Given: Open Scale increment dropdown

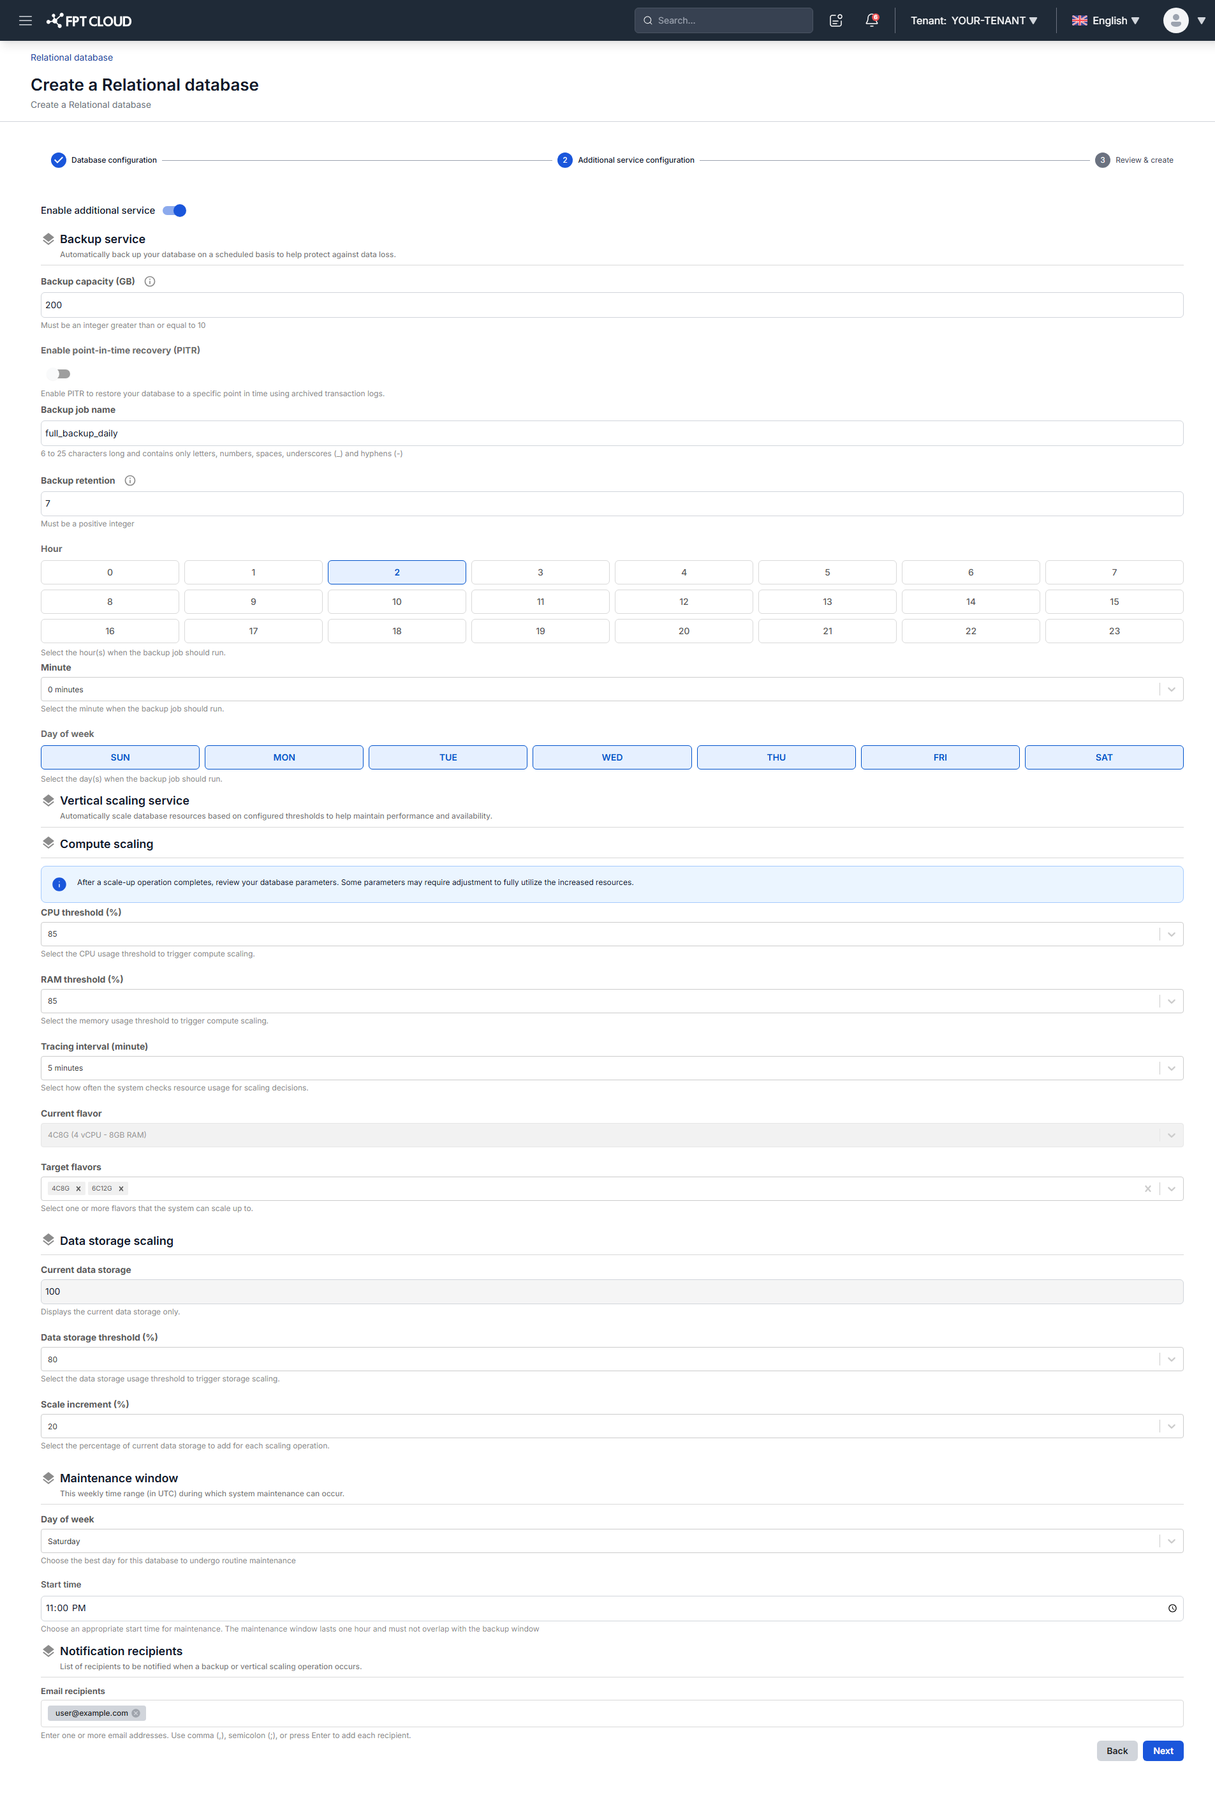Looking at the screenshot, I should [x=612, y=1426].
